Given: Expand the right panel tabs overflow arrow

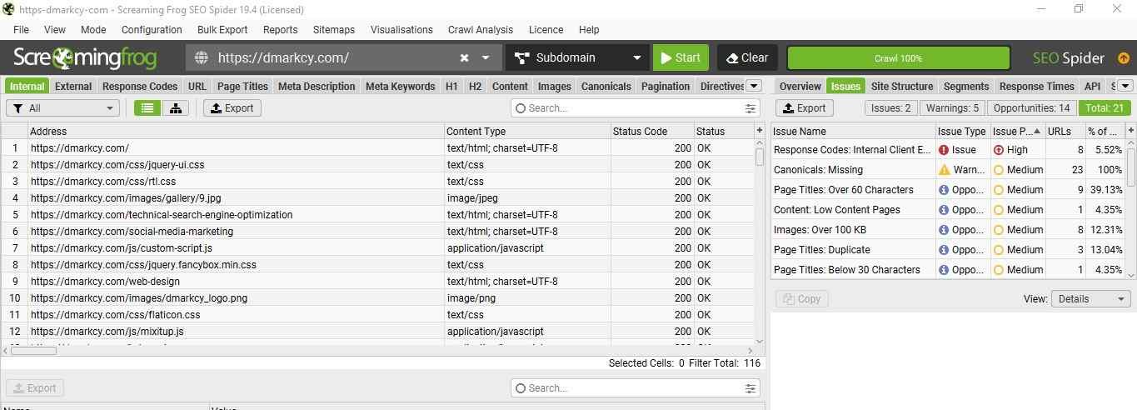Looking at the screenshot, I should [x=1125, y=85].
